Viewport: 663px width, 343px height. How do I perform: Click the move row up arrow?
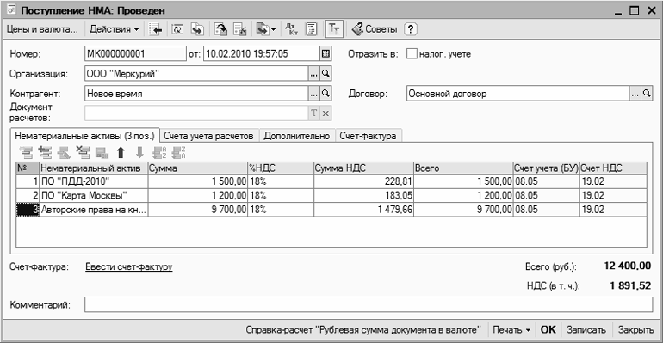coord(121,152)
